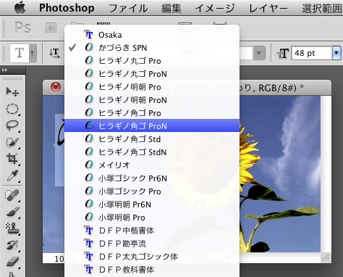Choose ヒラギノ角ゴ Std font
The height and width of the screenshot is (277, 343).
(x=152, y=139)
